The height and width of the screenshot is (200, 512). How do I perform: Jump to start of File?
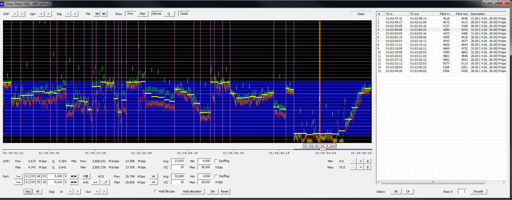coord(97,14)
